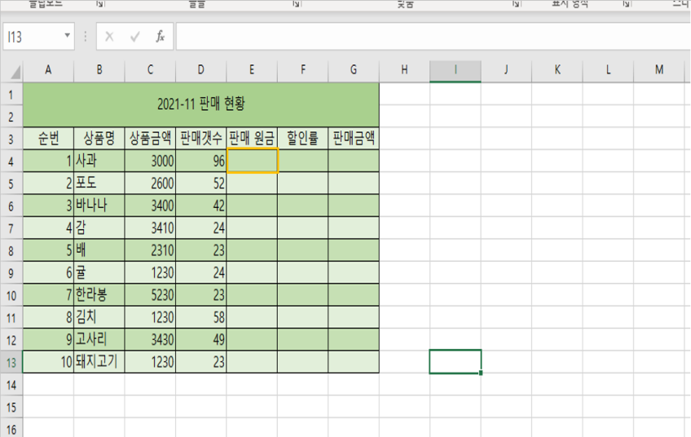Click the '판매 원금' header cell
Viewport: 691px width, 437px height.
click(252, 139)
